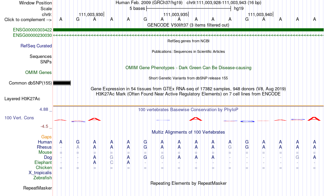The width and height of the screenshot is (324, 196).
Task: Click the ENSG00000303422 gene label
Action: [x=32, y=30]
